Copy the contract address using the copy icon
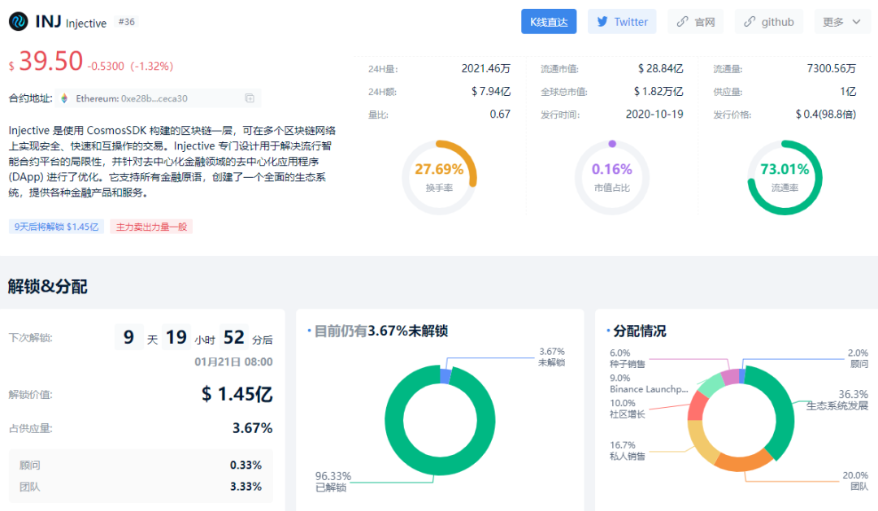The image size is (878, 511). tap(250, 97)
